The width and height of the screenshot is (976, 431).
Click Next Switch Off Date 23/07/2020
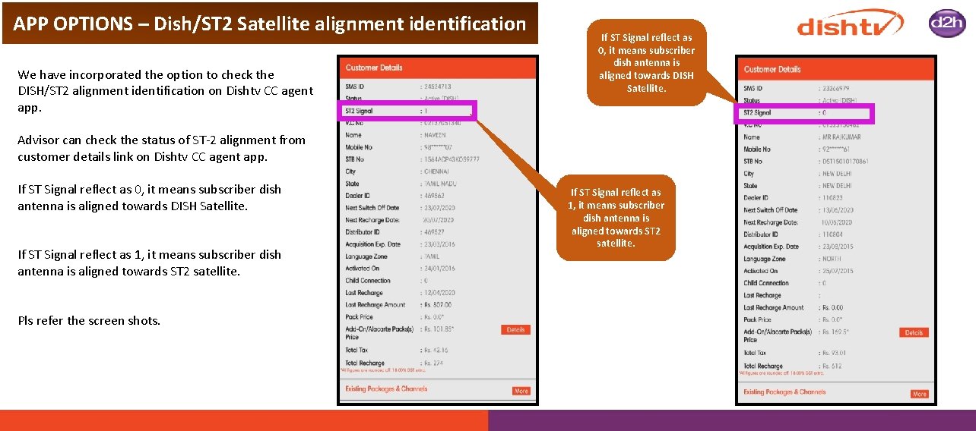(x=441, y=208)
